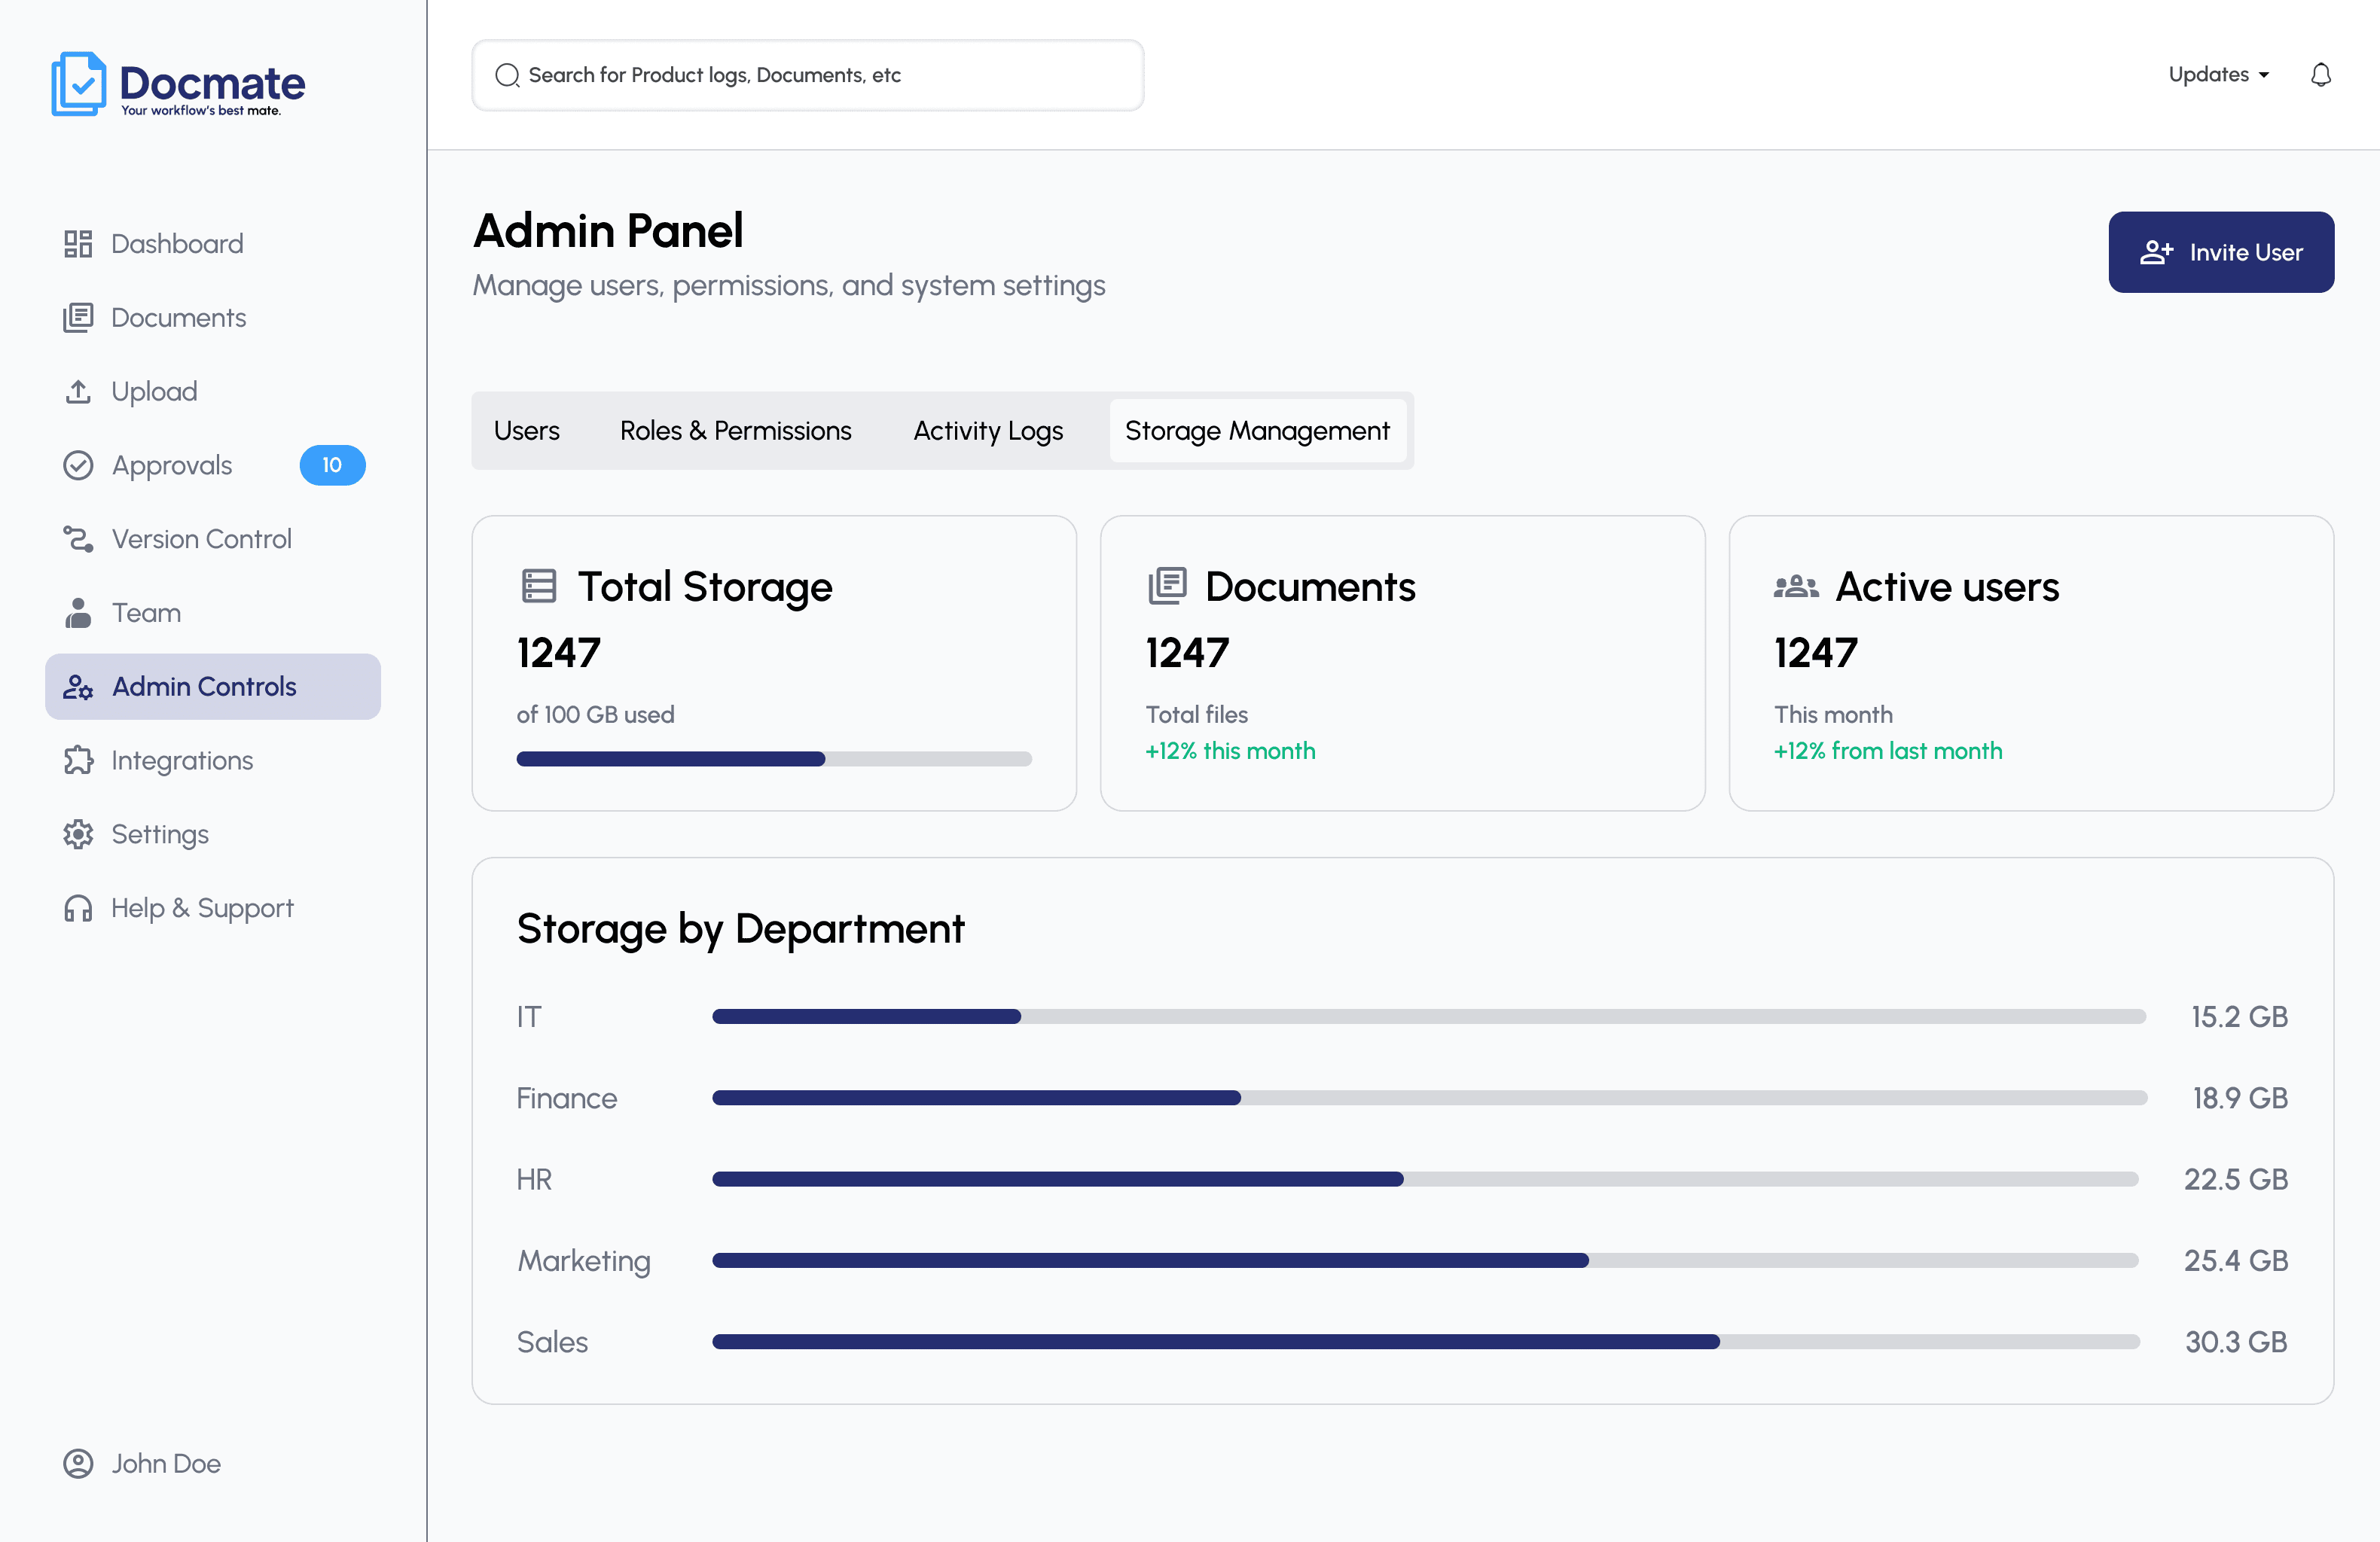The image size is (2380, 1542).
Task: Open the Approvals badge showing 10
Action: pyautogui.click(x=332, y=465)
